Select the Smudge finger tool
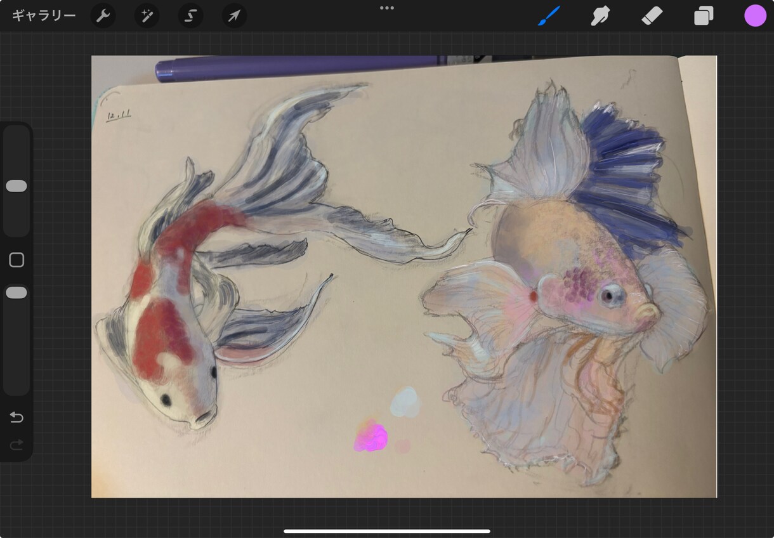Viewport: 774px width, 538px height. 600,16
